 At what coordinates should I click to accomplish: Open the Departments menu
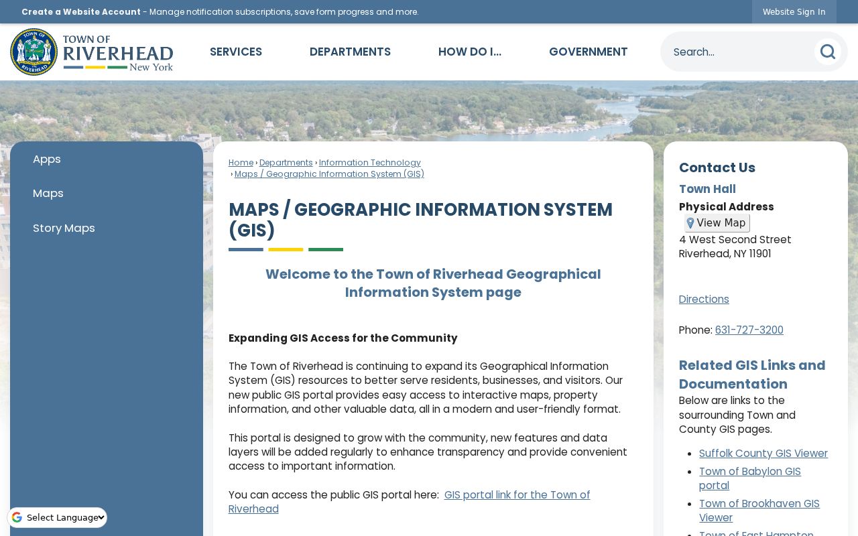[x=350, y=52]
